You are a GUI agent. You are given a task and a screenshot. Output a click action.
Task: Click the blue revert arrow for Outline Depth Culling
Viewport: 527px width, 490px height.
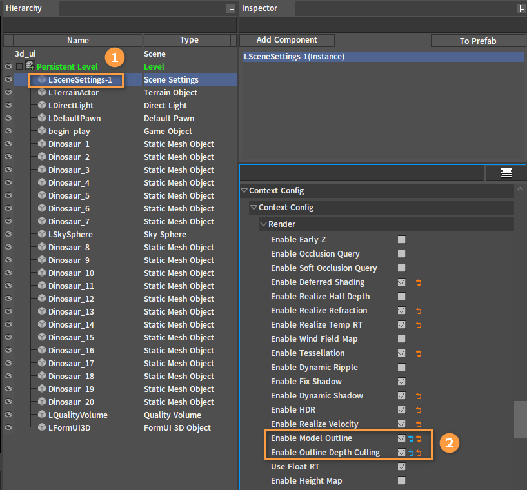(411, 453)
